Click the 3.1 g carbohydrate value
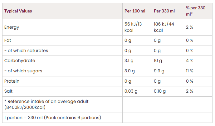The height and width of the screenshot is (126, 215). click(x=129, y=61)
